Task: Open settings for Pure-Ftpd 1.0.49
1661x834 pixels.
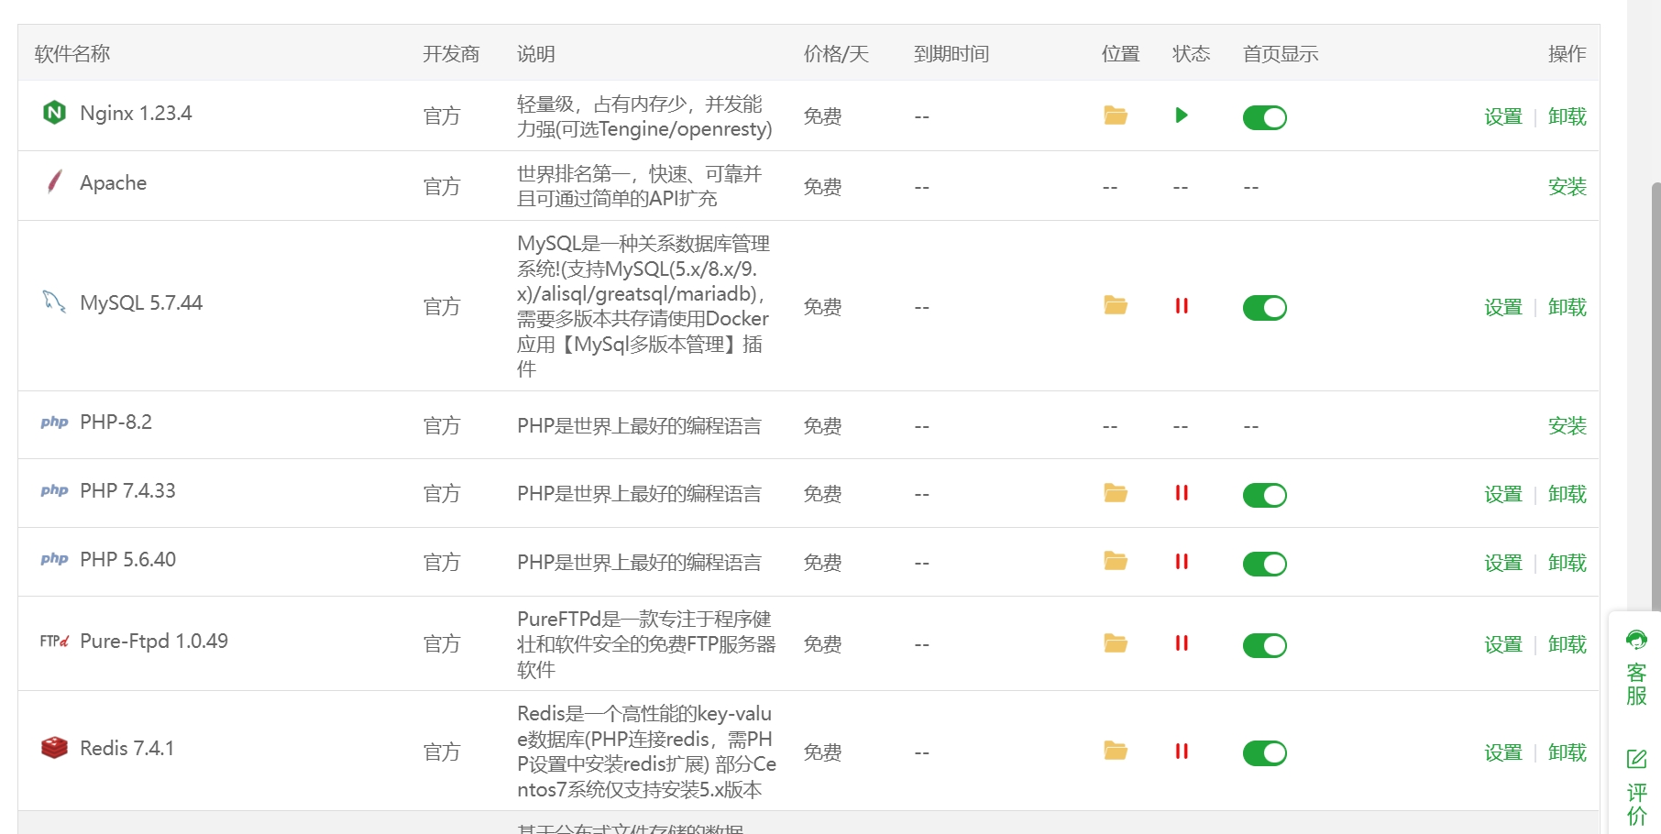Action: [1503, 644]
